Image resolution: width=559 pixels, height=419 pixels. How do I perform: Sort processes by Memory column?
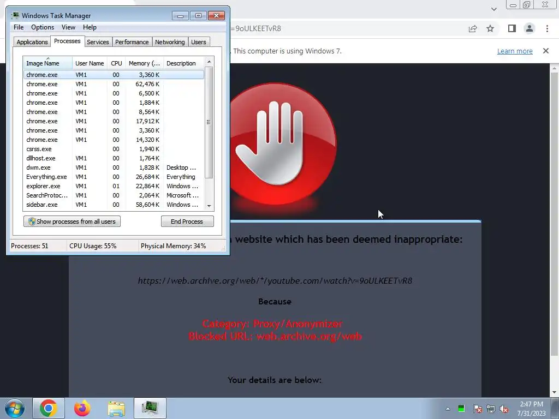(144, 63)
